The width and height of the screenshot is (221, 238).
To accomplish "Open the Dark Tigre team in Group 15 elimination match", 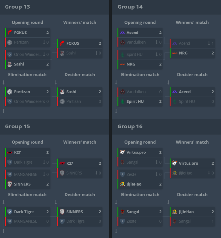I will 28,212.
